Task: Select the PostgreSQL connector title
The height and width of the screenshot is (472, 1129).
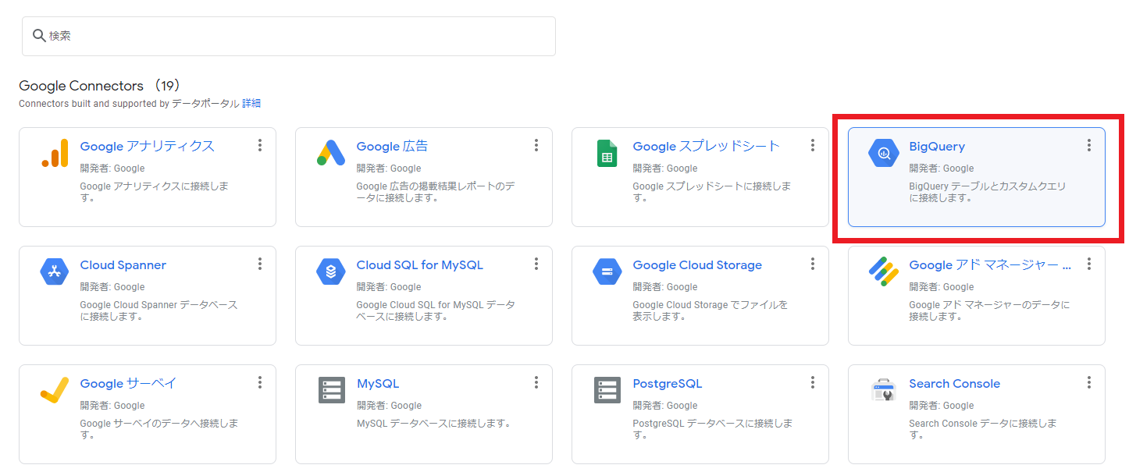Action: click(x=667, y=384)
